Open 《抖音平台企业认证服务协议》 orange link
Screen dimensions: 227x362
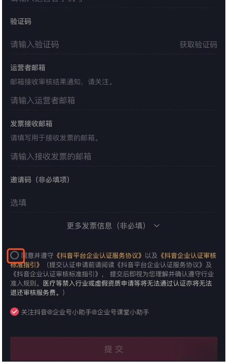[x=99, y=255]
